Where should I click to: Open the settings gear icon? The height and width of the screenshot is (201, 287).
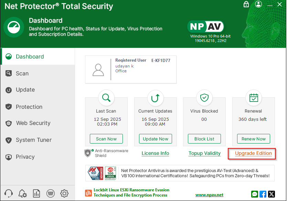(64, 193)
